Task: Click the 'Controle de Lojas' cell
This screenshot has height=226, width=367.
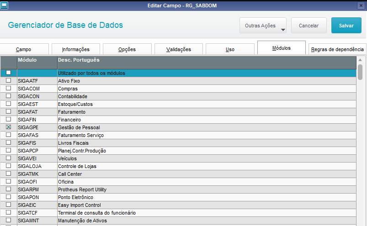Action: [207, 166]
